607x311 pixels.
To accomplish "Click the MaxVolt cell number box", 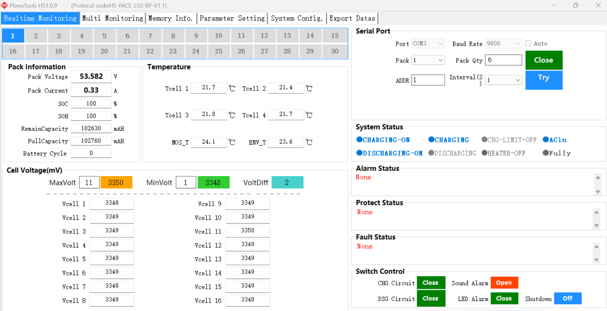I will pyautogui.click(x=89, y=182).
